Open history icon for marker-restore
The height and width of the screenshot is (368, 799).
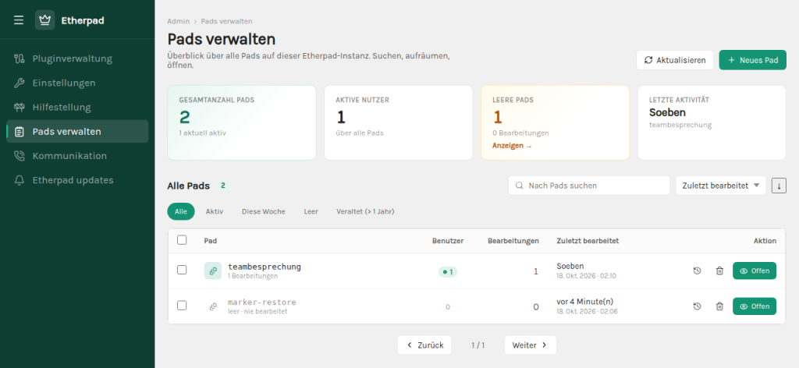697,306
